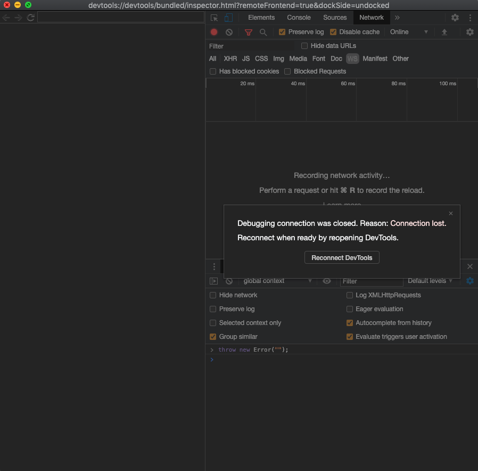Show the console sidebar icon
The image size is (478, 471).
213,281
